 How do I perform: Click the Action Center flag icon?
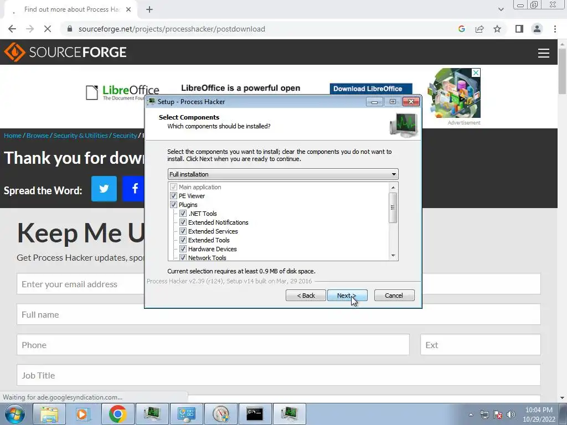pyautogui.click(x=498, y=414)
